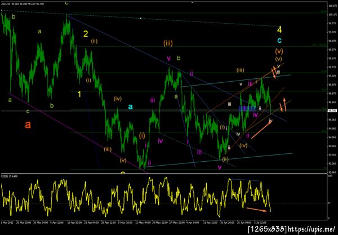Click the '21 Apr 04:00' time axis label
The width and height of the screenshot is (338, 235).
[92, 222]
